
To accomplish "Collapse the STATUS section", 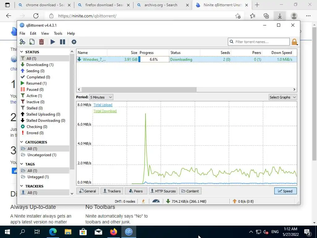I will (x=22, y=52).
